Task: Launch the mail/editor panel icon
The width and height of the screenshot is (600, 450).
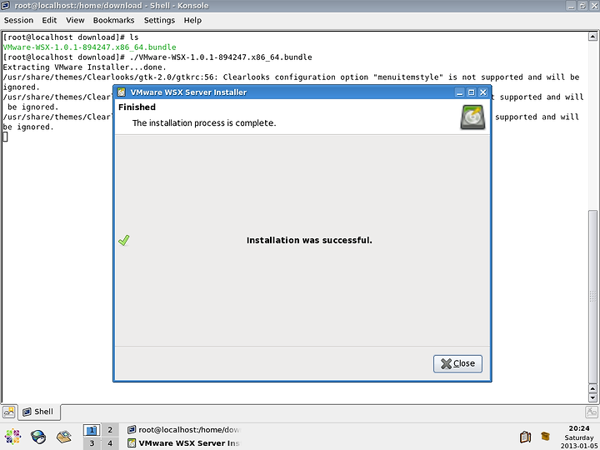Action: [x=64, y=437]
